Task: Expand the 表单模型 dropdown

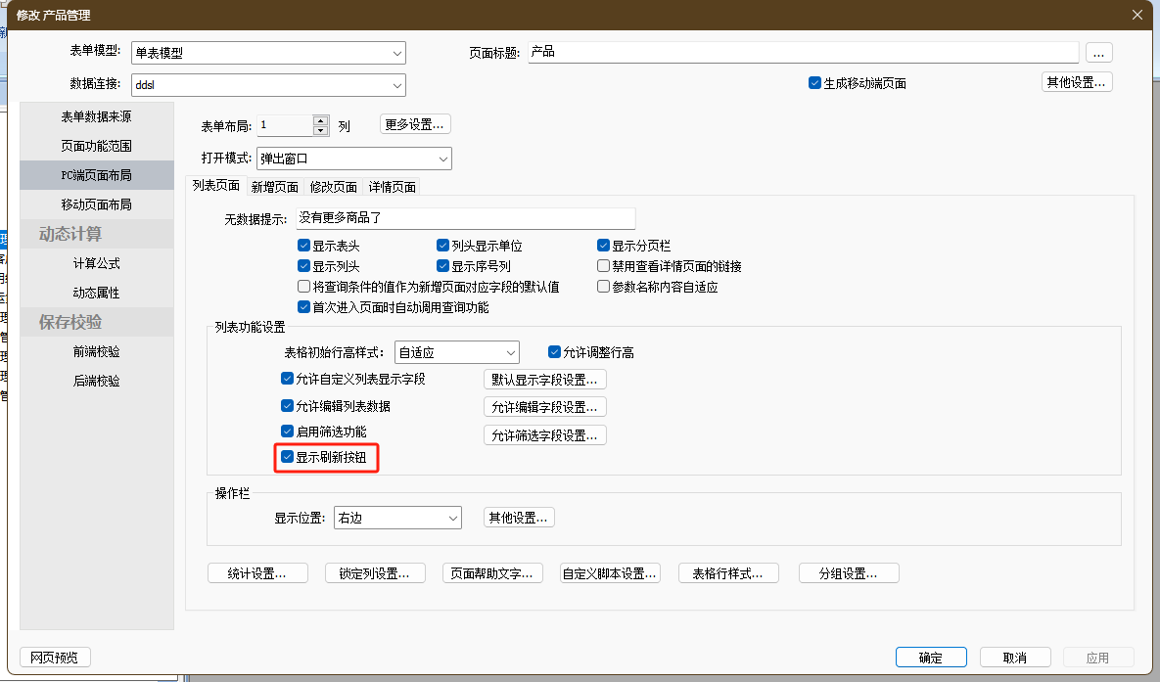Action: pos(397,53)
